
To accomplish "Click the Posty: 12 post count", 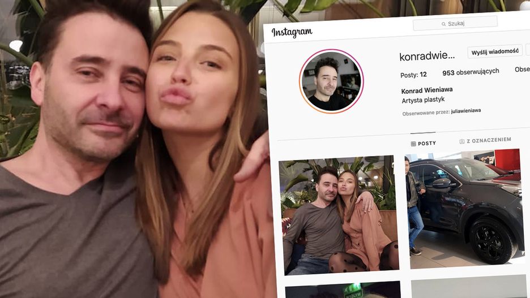I will pos(413,75).
